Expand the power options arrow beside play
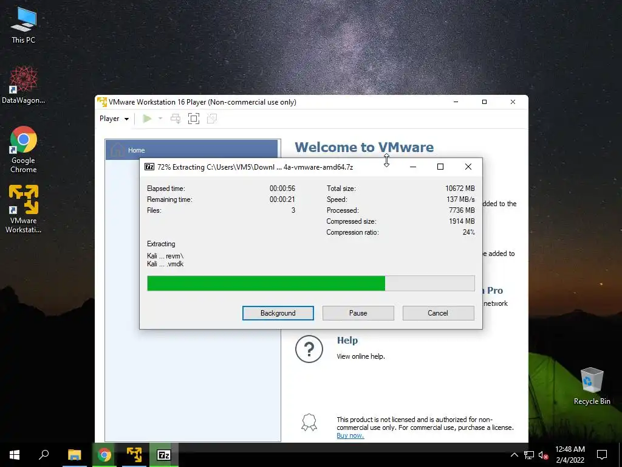Viewport: 622px width, 467px height. (x=160, y=119)
